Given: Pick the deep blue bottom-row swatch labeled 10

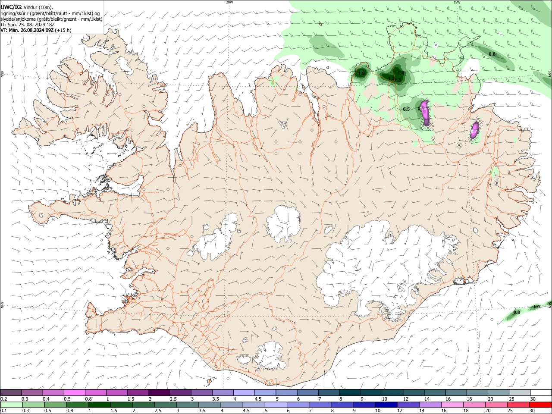Looking at the screenshot, I should click(386, 405).
